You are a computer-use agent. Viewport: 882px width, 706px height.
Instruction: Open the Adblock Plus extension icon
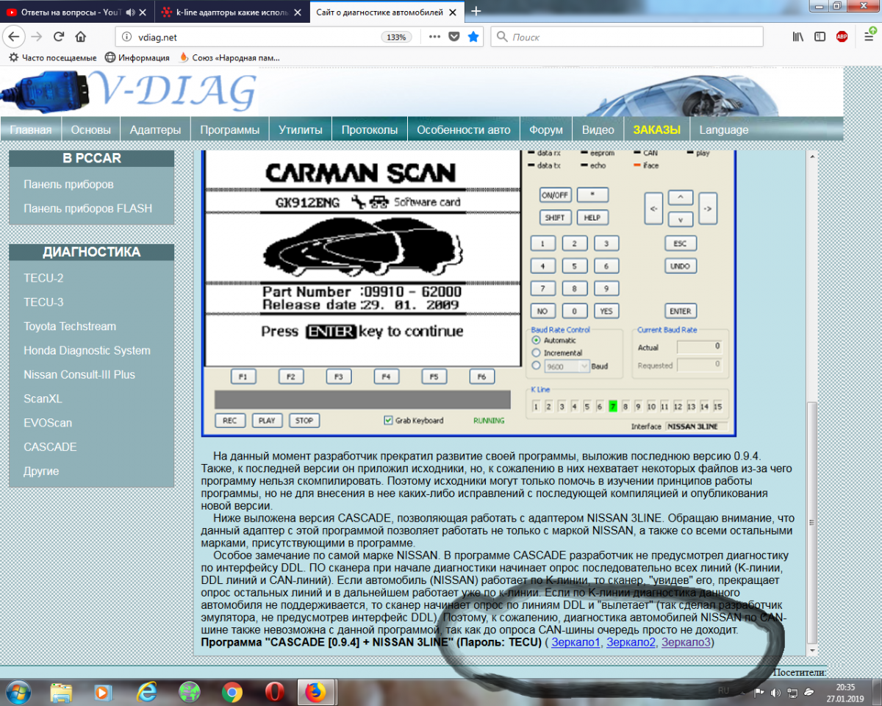[842, 37]
